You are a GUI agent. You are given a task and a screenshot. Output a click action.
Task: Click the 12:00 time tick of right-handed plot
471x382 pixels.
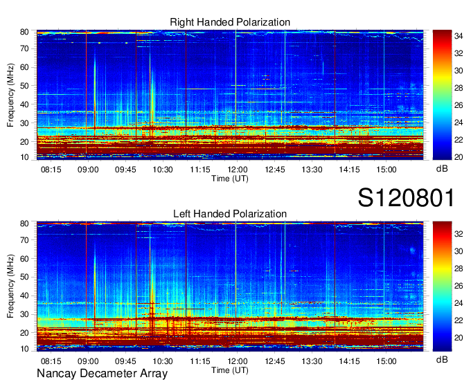coord(238,170)
